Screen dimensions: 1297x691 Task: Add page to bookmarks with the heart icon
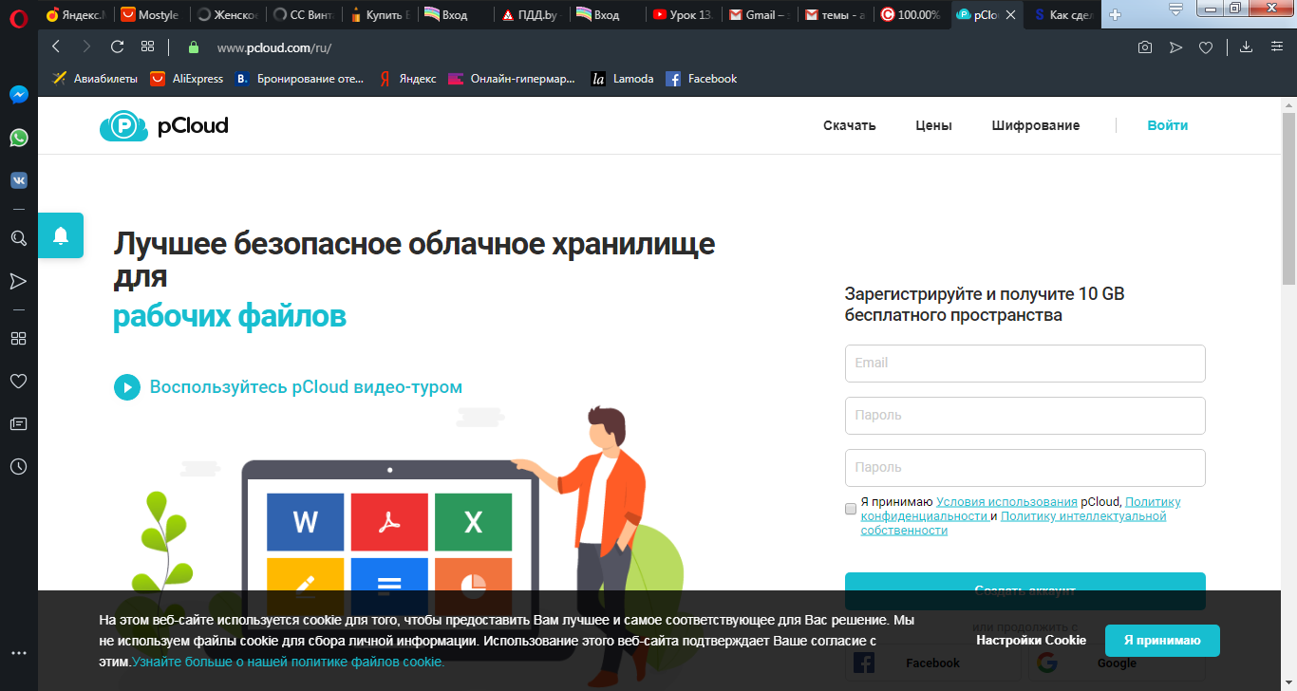pos(1206,47)
